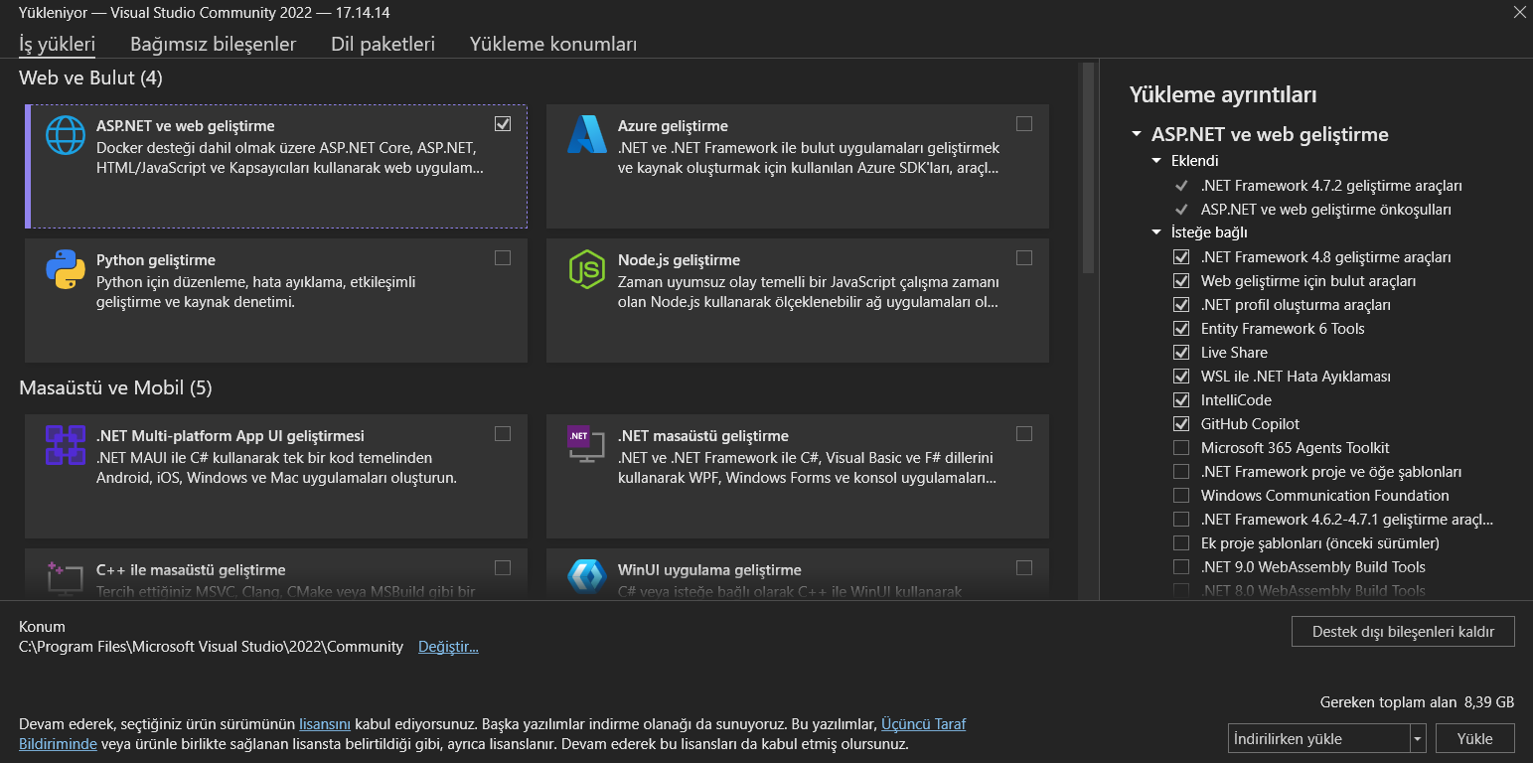The width and height of the screenshot is (1533, 763).
Task: Click the Yükleme ayrıntıları heading
Action: (x=1223, y=95)
